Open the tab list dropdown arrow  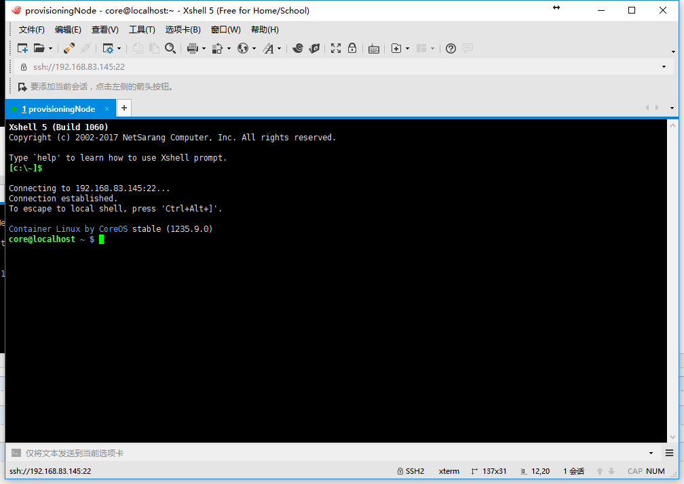pyautogui.click(x=672, y=108)
